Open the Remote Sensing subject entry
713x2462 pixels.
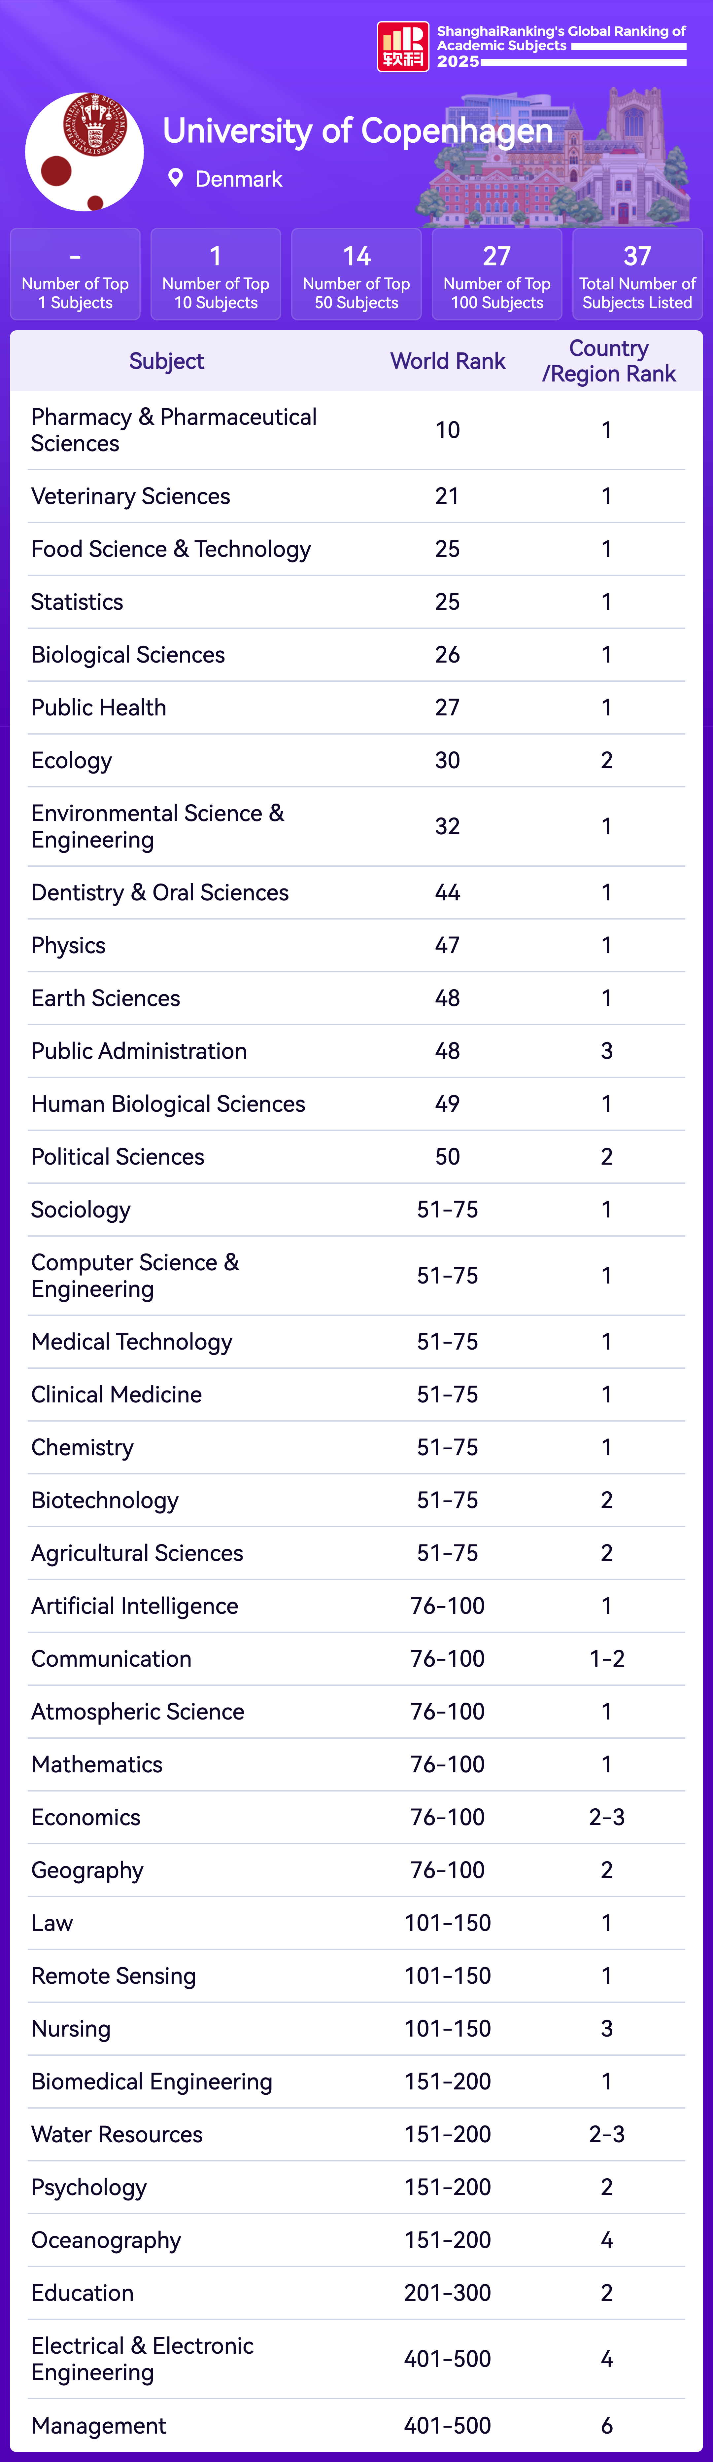(114, 1975)
